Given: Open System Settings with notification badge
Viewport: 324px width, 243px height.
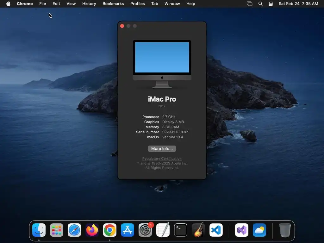Looking at the screenshot, I should [145, 230].
